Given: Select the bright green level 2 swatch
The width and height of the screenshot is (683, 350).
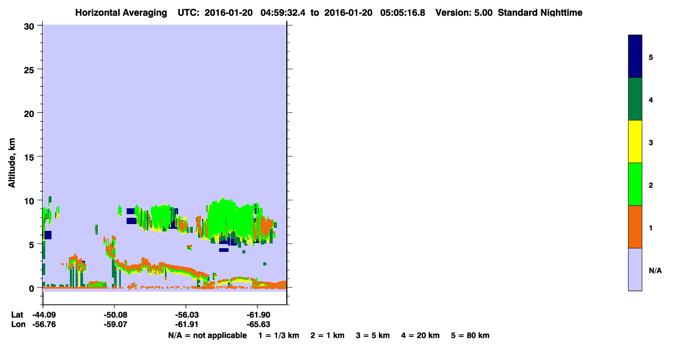Looking at the screenshot, I should pyautogui.click(x=635, y=184).
